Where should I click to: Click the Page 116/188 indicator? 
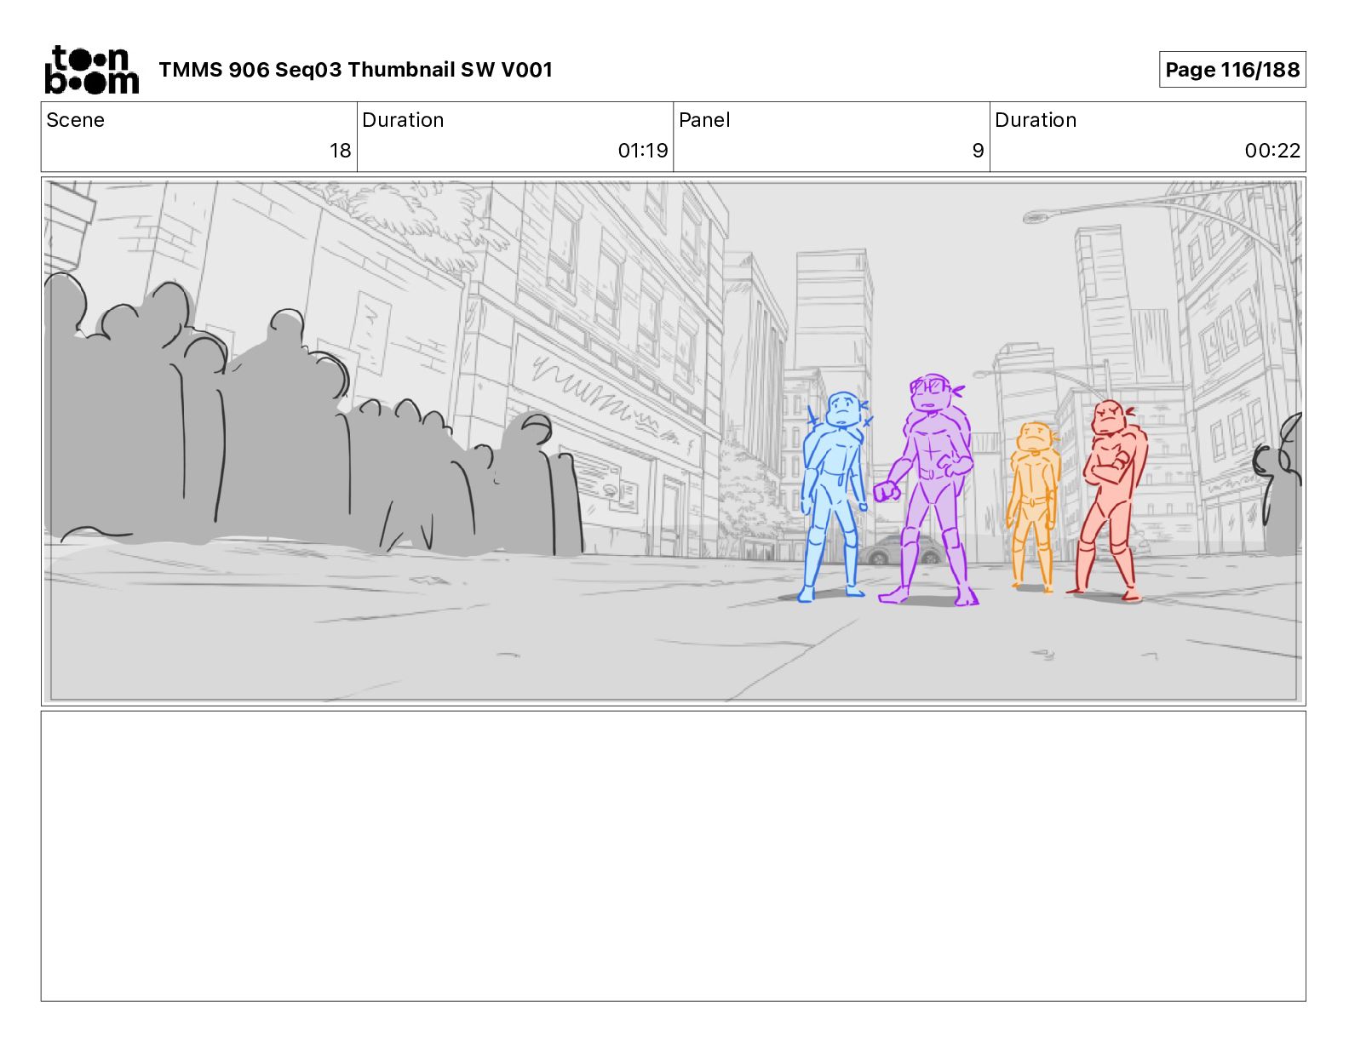click(x=1231, y=70)
